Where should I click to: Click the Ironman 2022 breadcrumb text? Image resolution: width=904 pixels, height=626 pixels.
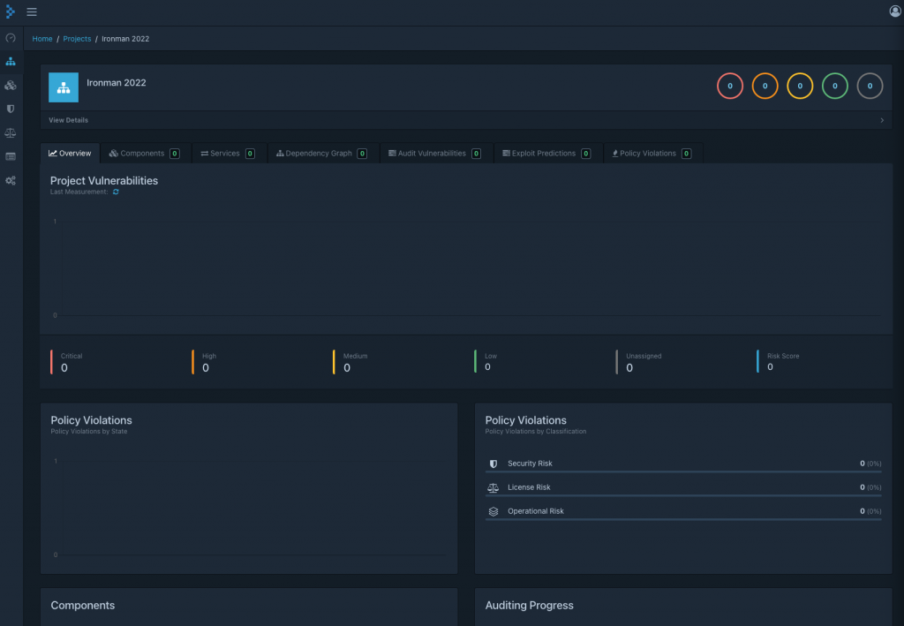(x=125, y=39)
